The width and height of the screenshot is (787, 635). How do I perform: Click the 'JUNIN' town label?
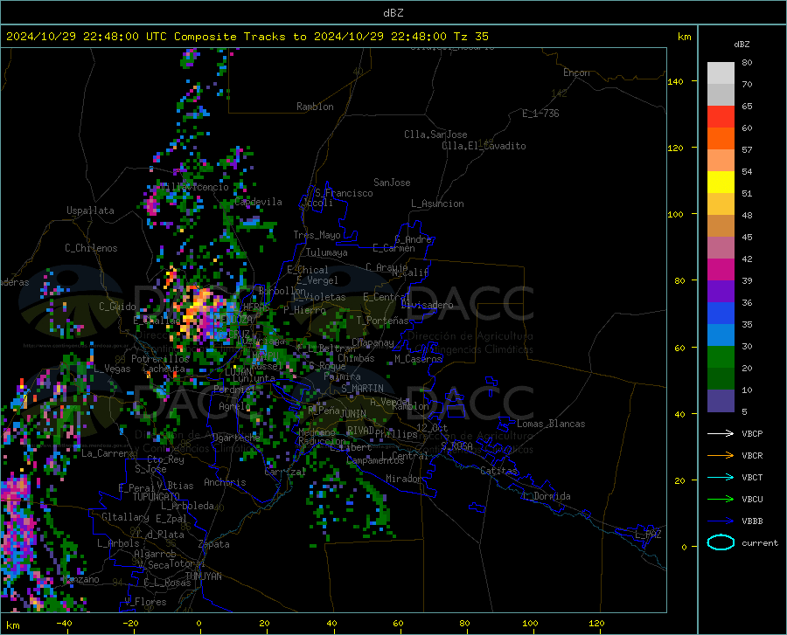pos(353,414)
